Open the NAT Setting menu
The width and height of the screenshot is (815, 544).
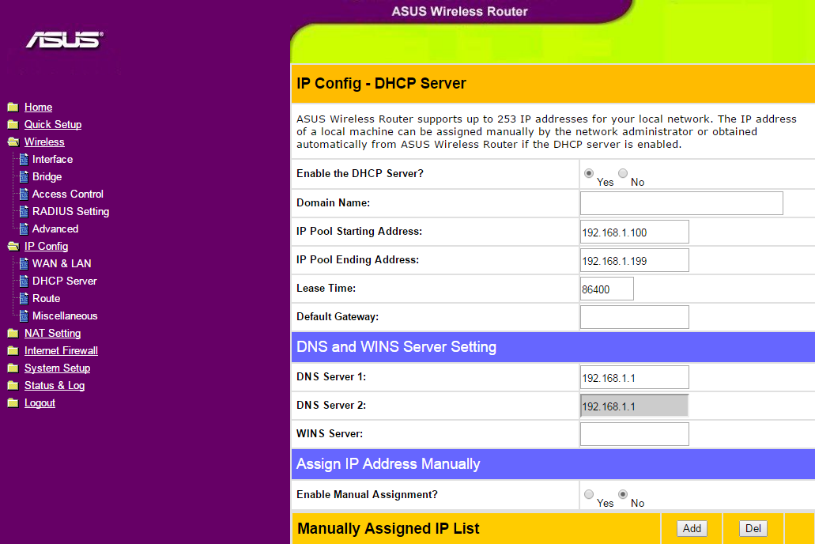click(52, 334)
